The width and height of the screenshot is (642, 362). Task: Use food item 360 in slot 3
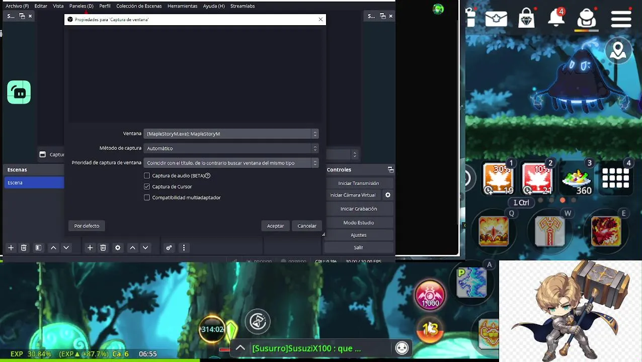click(x=577, y=178)
